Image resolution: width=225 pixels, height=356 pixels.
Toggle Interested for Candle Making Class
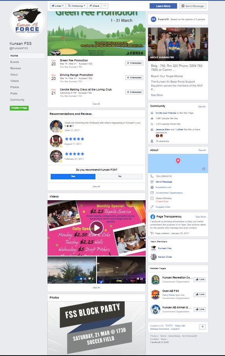(134, 92)
